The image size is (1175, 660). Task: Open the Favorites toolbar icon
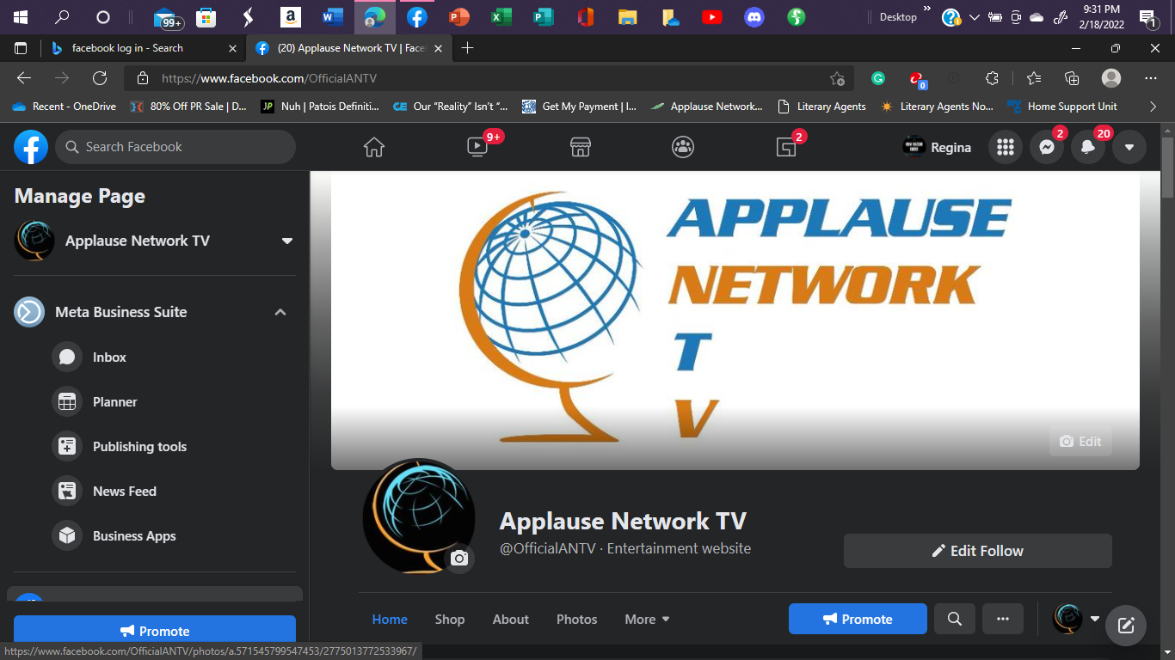(x=1034, y=78)
